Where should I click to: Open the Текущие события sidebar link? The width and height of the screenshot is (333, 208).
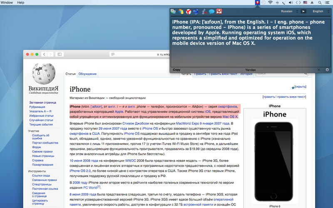[41, 124]
